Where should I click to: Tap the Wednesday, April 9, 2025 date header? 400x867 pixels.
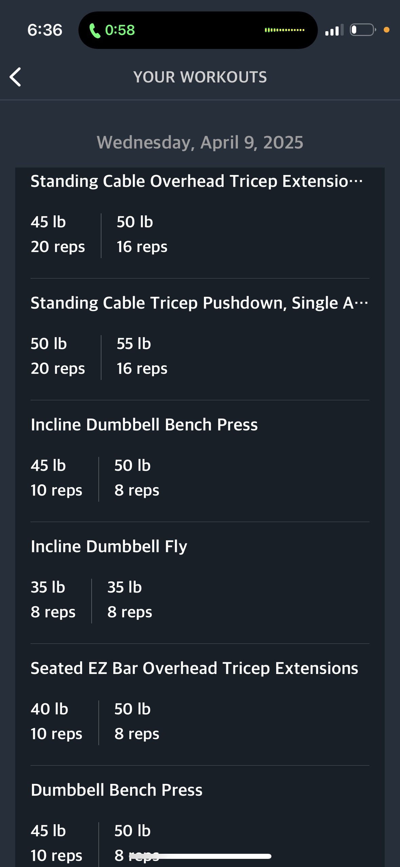[200, 142]
